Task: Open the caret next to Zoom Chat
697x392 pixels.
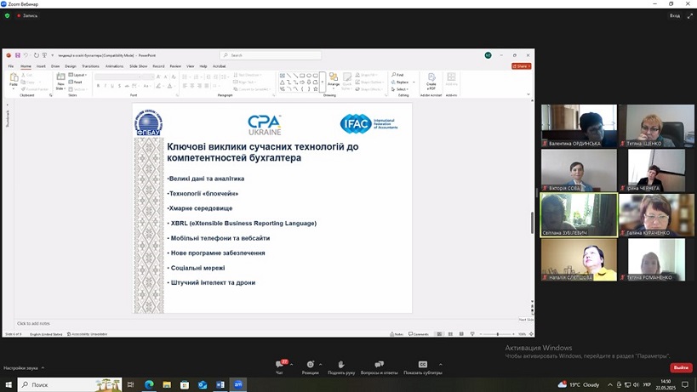Action: coord(292,365)
